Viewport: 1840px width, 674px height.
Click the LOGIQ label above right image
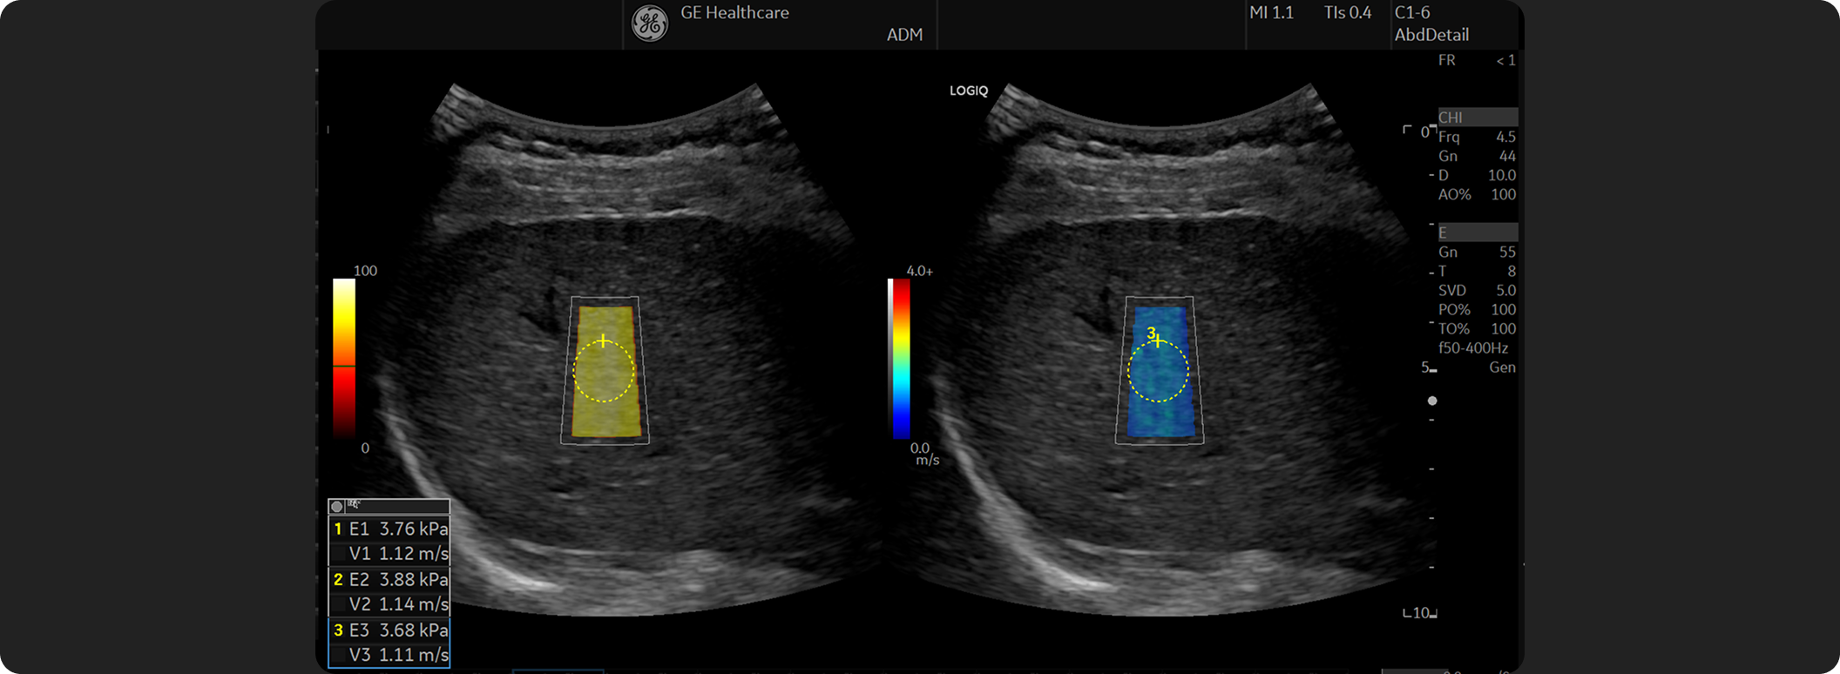tap(969, 91)
